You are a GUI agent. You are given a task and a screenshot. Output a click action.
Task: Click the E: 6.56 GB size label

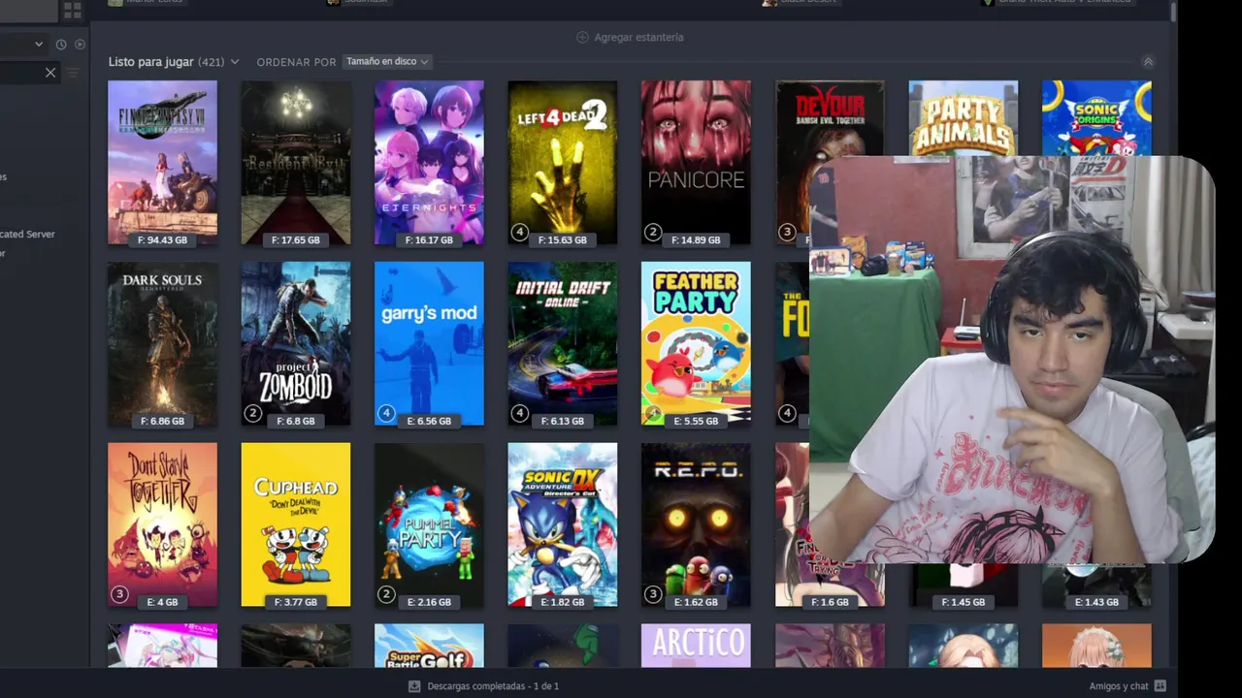tap(429, 421)
